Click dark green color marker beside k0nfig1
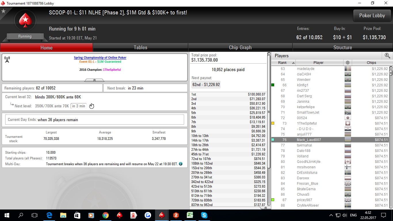This screenshot has width=393, height=221. pyautogui.click(x=273, y=85)
